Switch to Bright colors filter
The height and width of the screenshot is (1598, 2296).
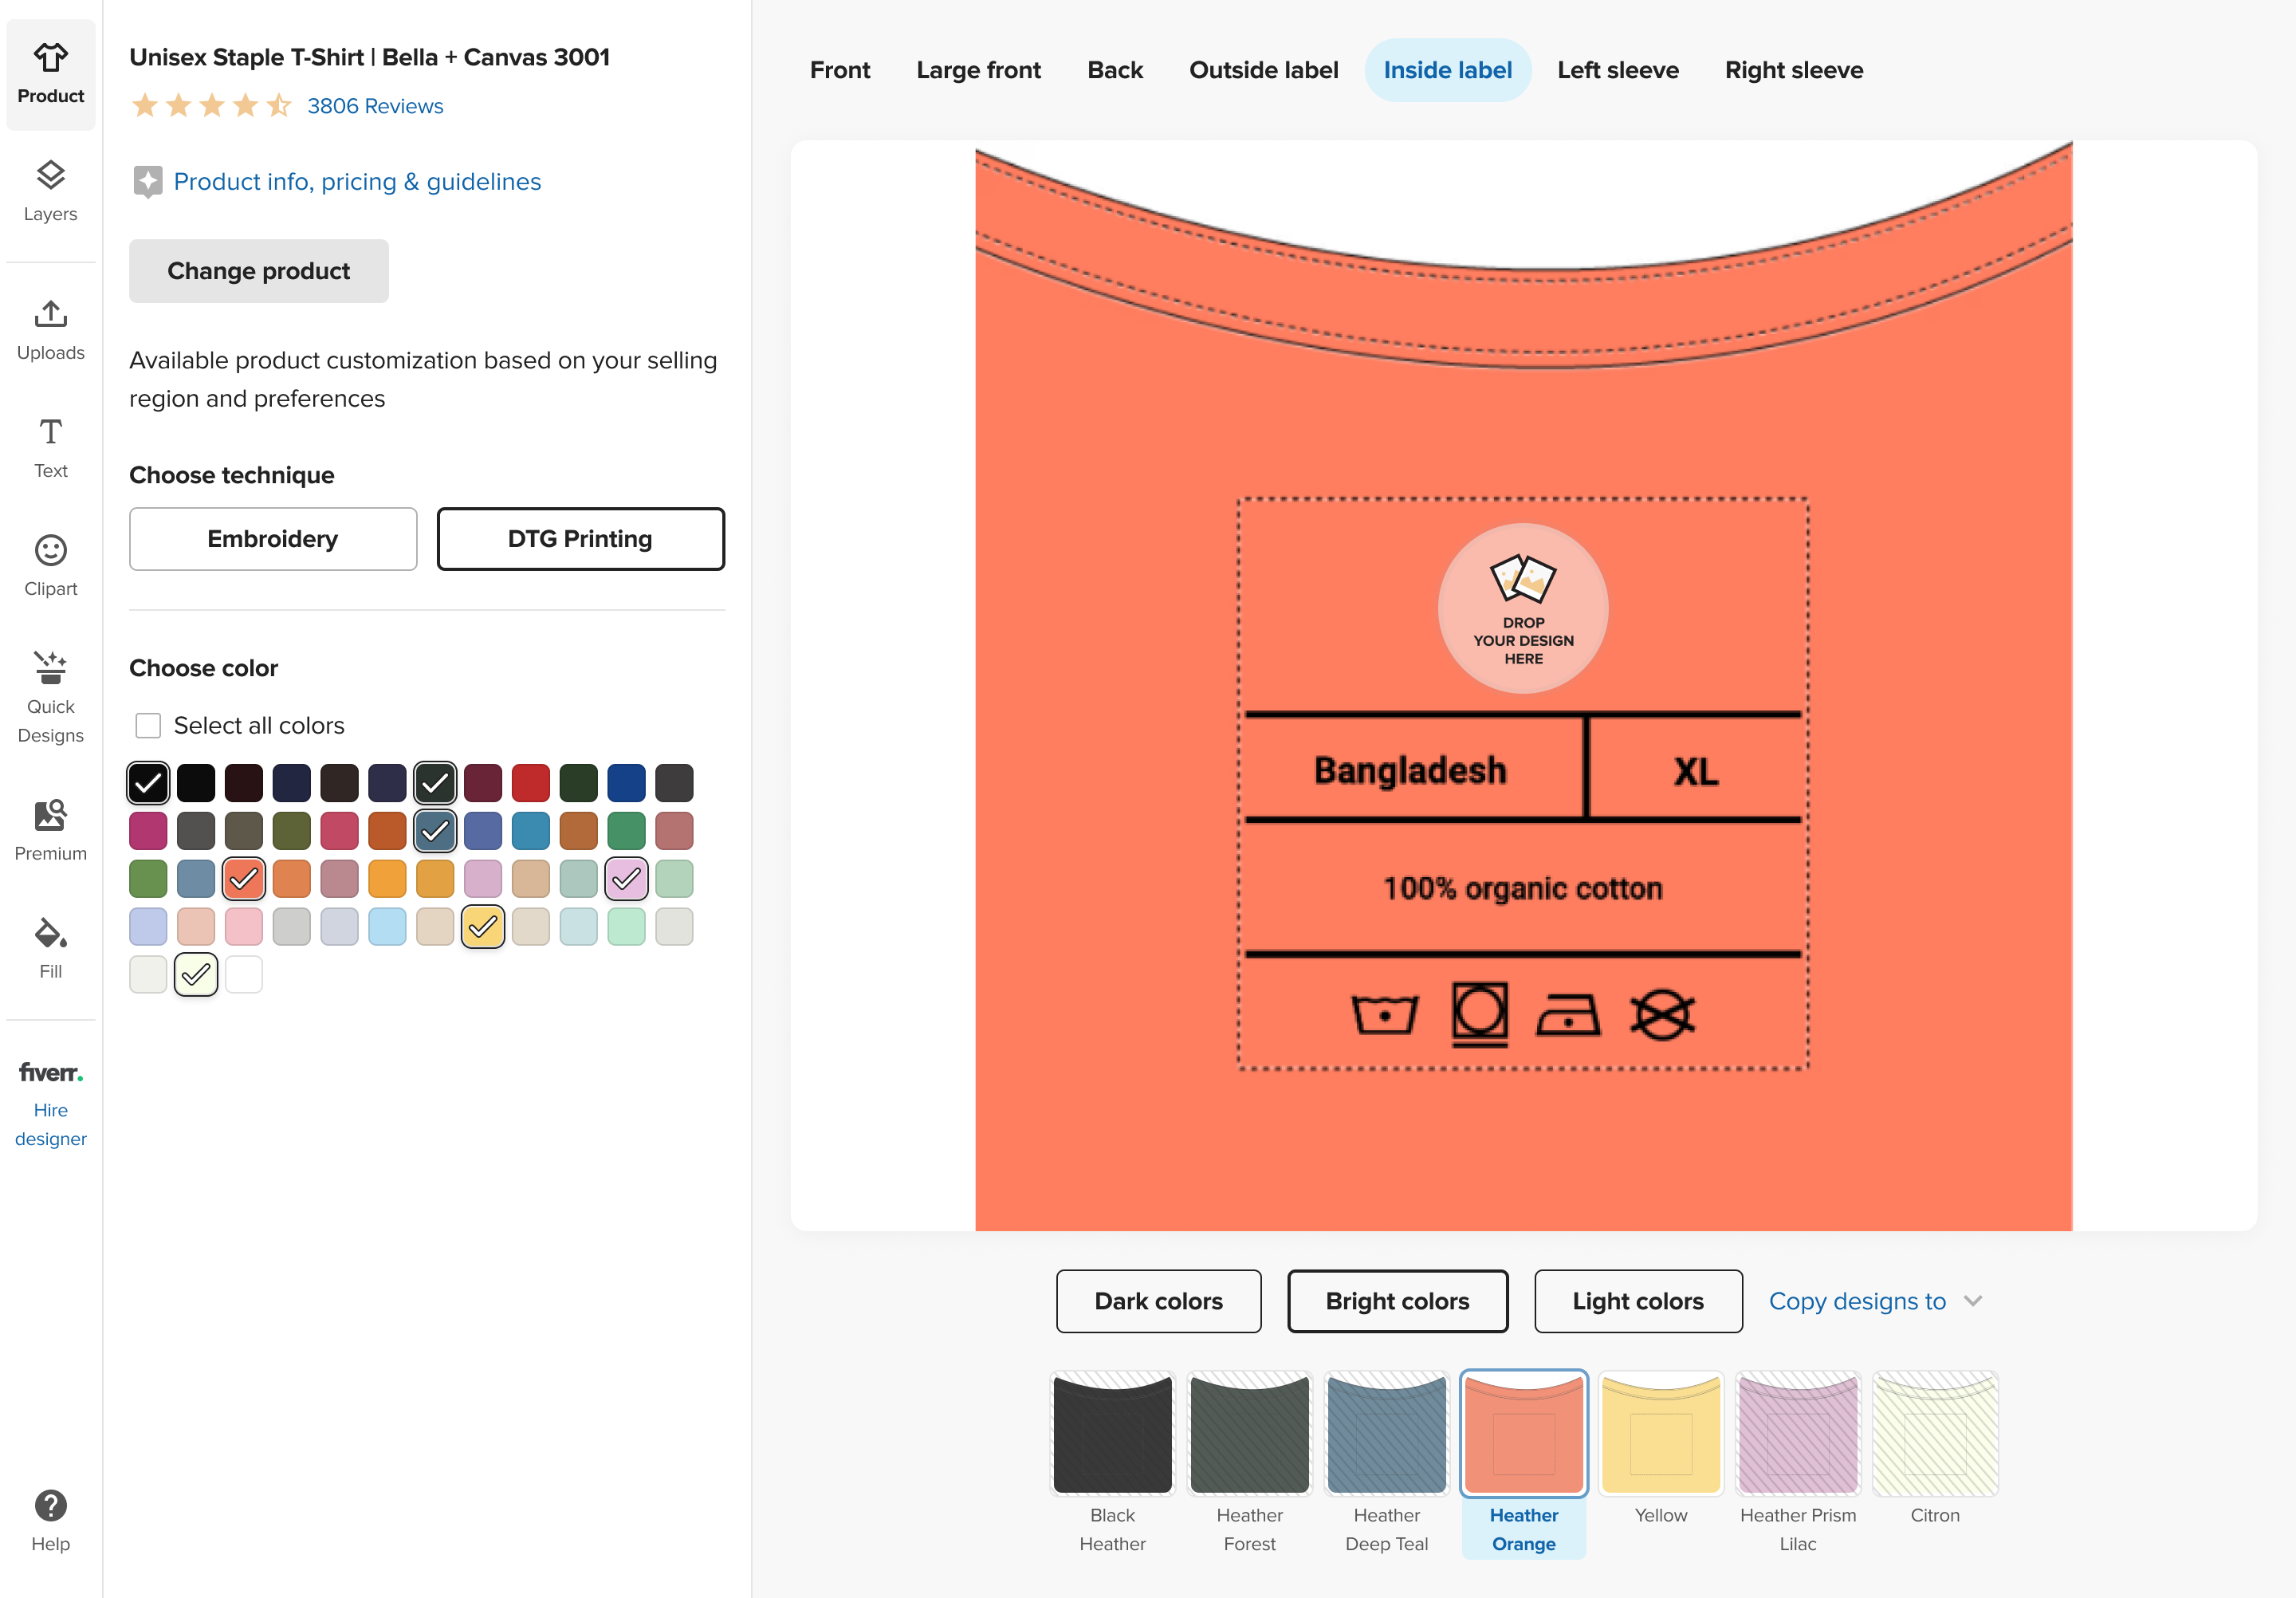coord(1398,1300)
